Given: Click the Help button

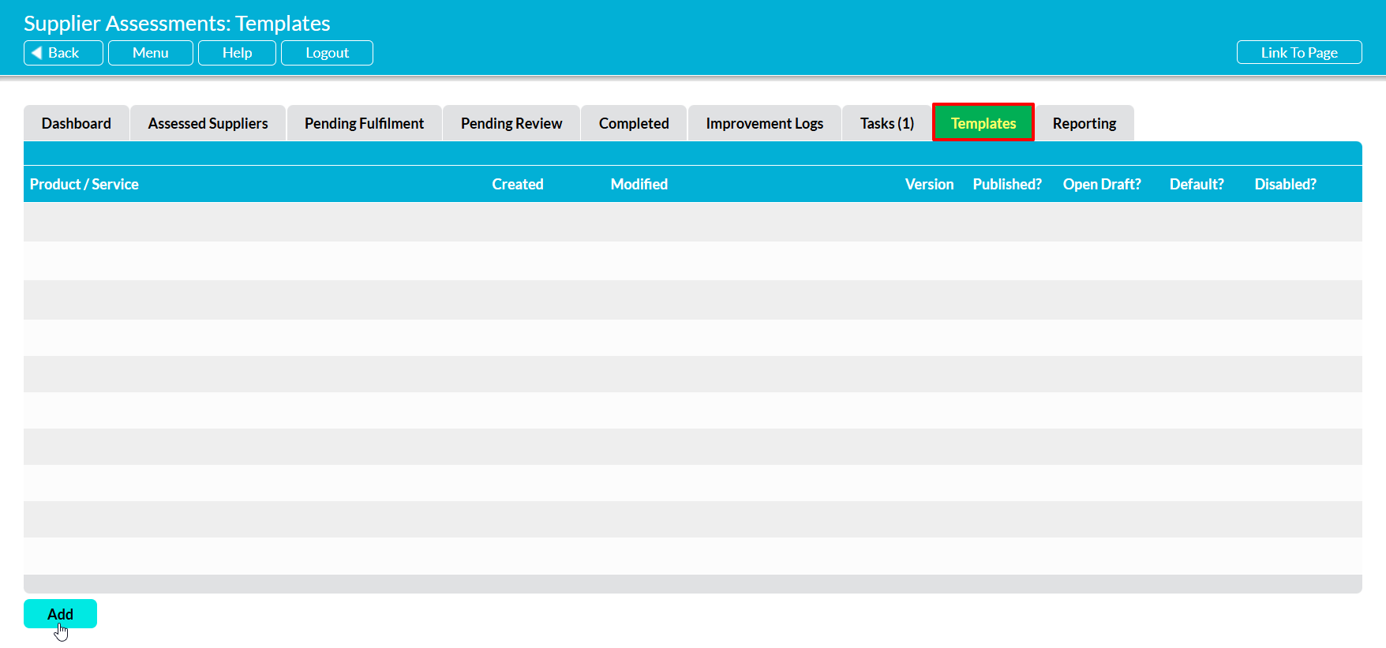Looking at the screenshot, I should (237, 53).
